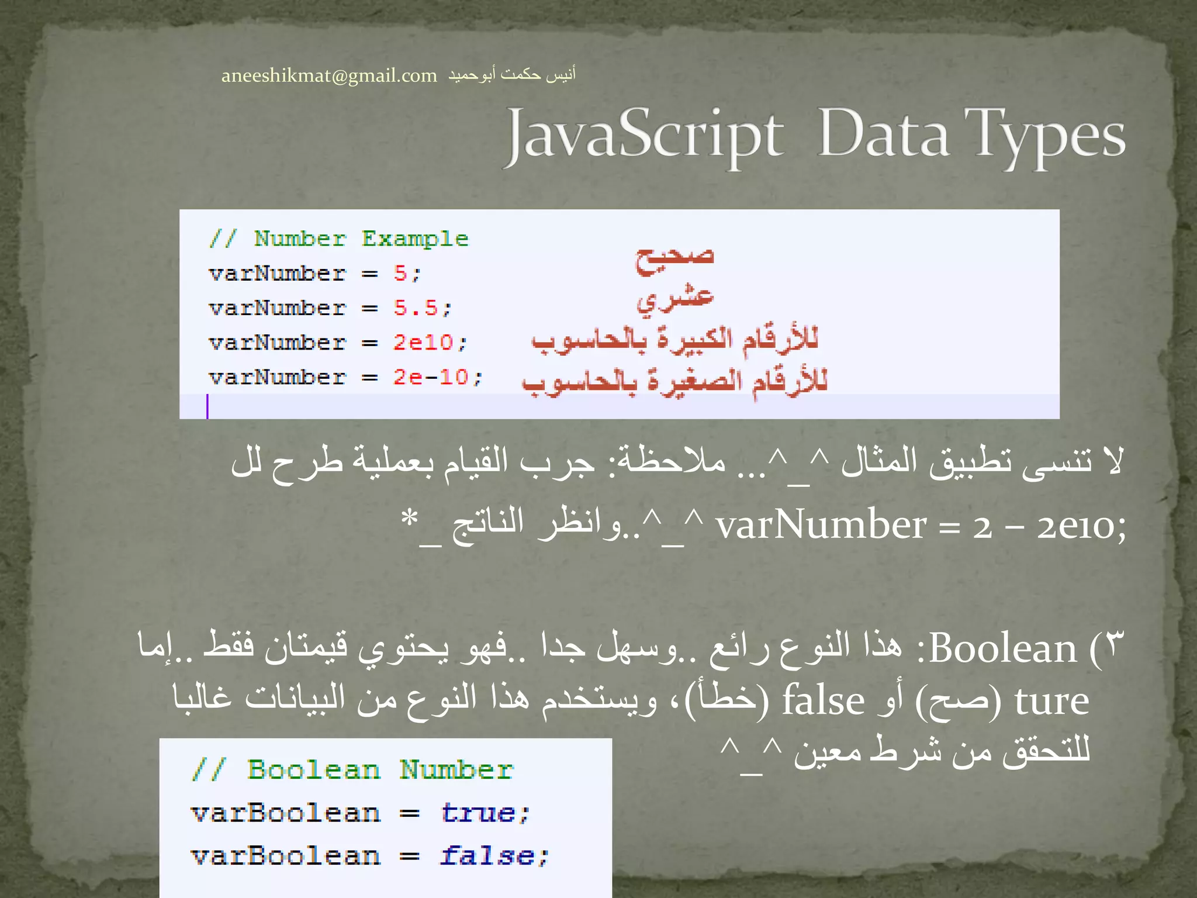The width and height of the screenshot is (1197, 898).
Task: Click the '// Boolean Number' comment line
Action: pyautogui.click(x=352, y=770)
